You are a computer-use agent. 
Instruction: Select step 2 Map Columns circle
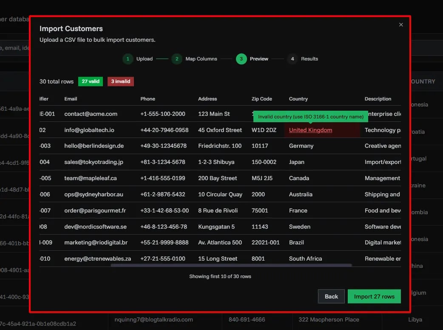[x=177, y=59]
